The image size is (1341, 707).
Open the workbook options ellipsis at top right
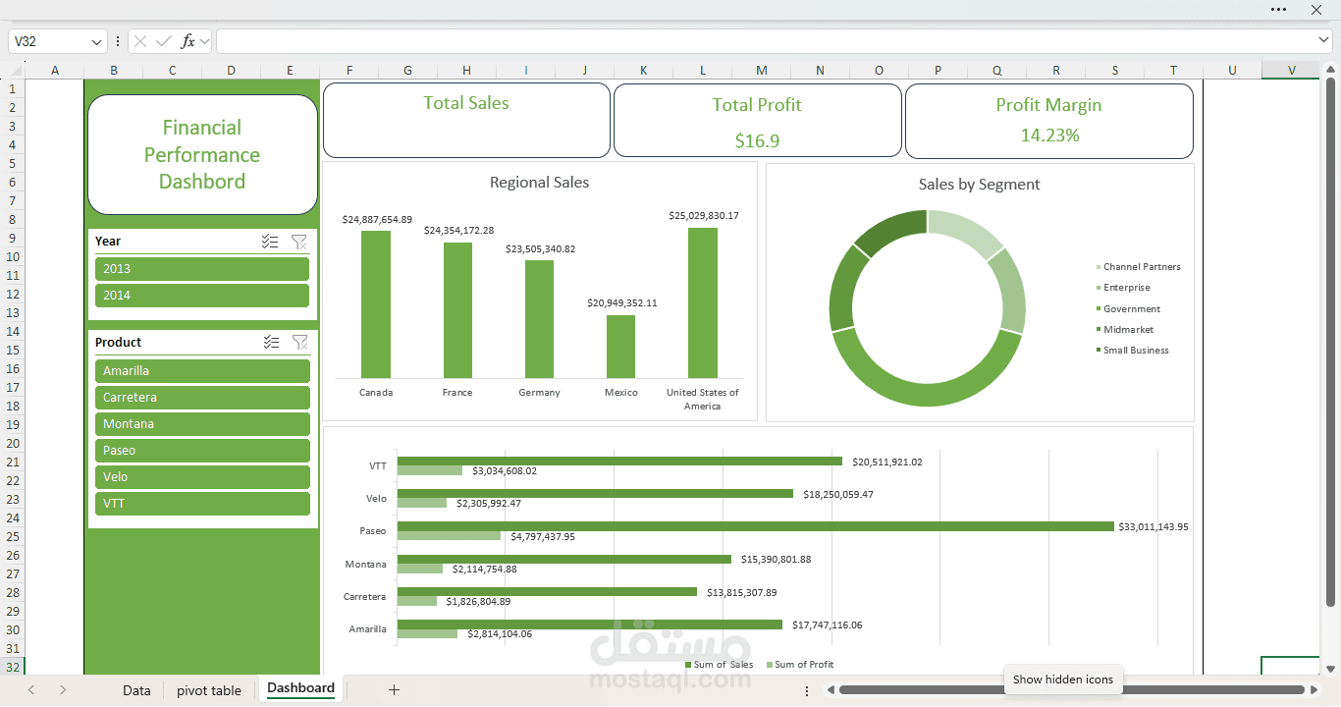[1278, 10]
